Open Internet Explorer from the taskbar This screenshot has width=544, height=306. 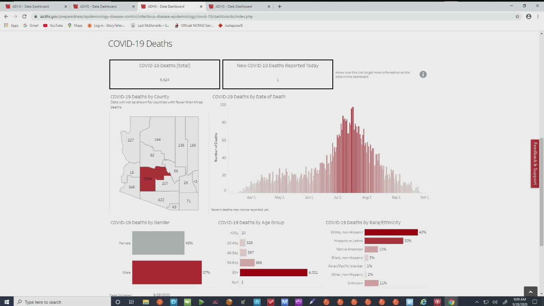tap(423, 302)
